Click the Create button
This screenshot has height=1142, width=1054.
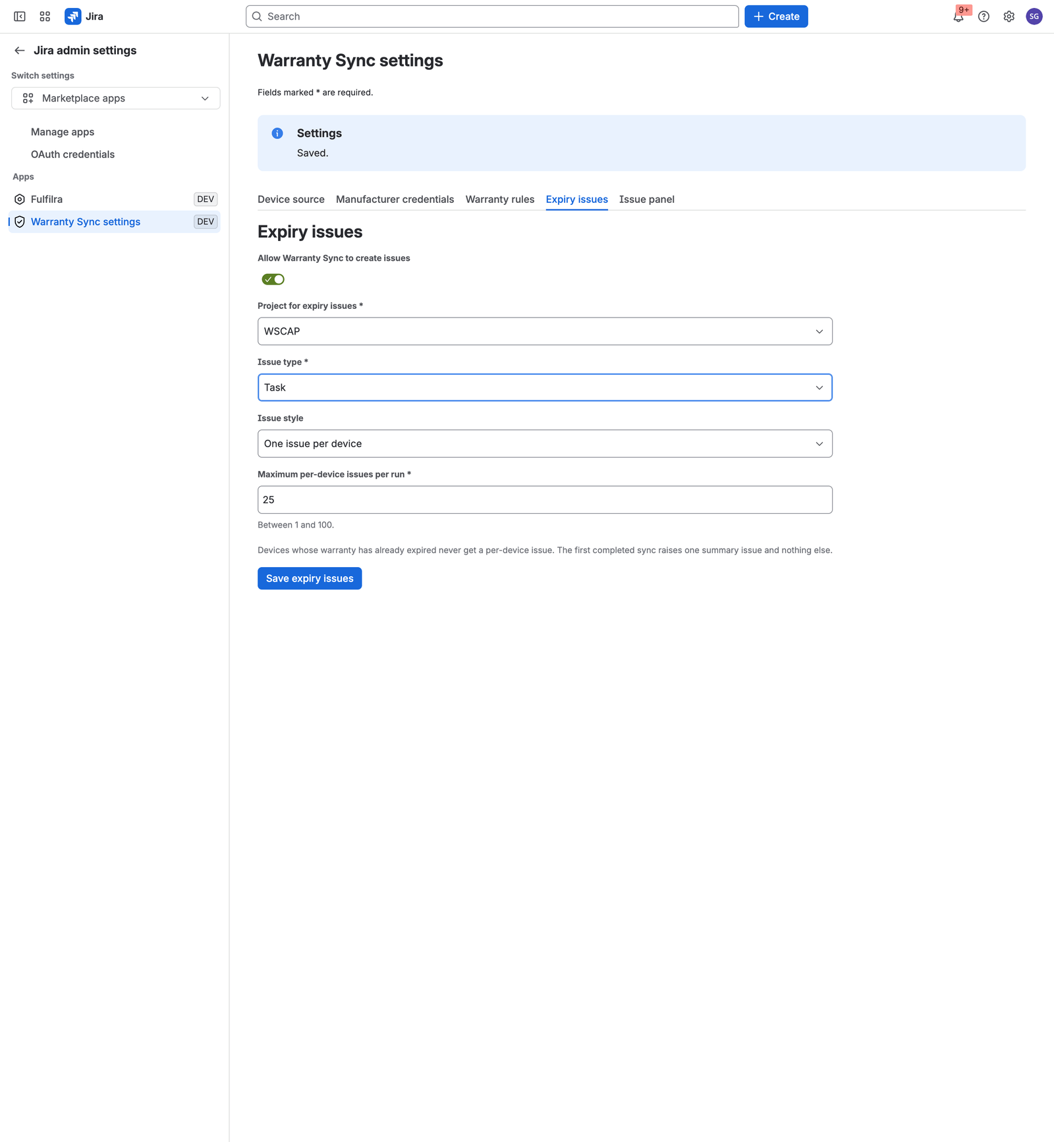[x=776, y=16]
